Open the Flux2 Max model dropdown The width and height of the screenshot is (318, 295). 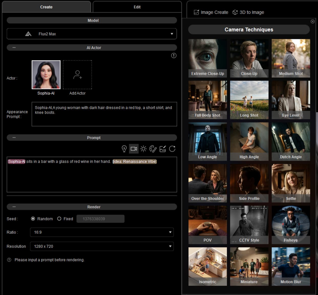click(92, 34)
